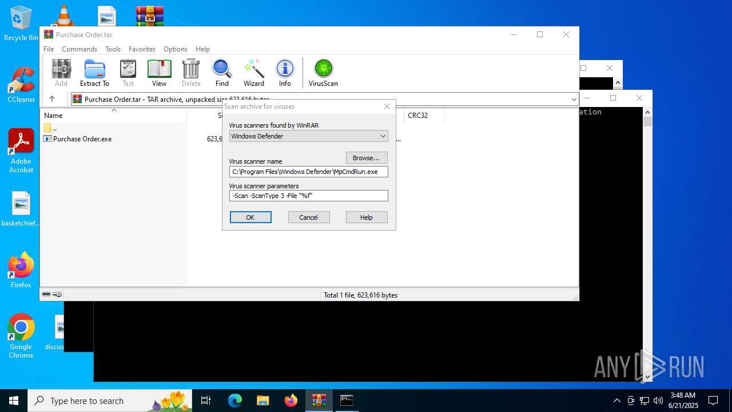This screenshot has width=732, height=412.
Task: Go up one folder level arrow
Action: pos(52,99)
